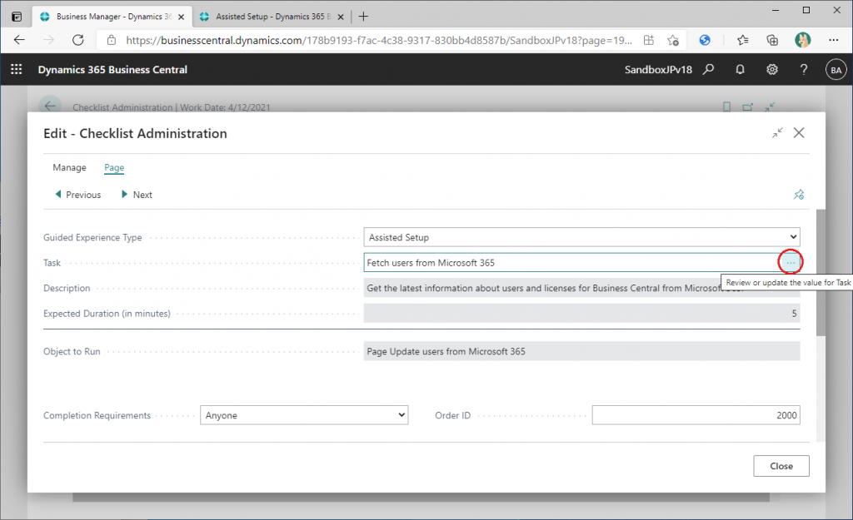Viewport: 853px width, 520px height.
Task: Click the browser extension globe icon
Action: [x=705, y=40]
